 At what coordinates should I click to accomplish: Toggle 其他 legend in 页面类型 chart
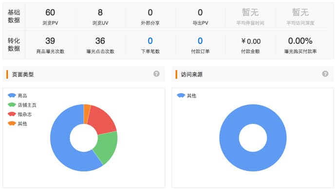click(18, 123)
